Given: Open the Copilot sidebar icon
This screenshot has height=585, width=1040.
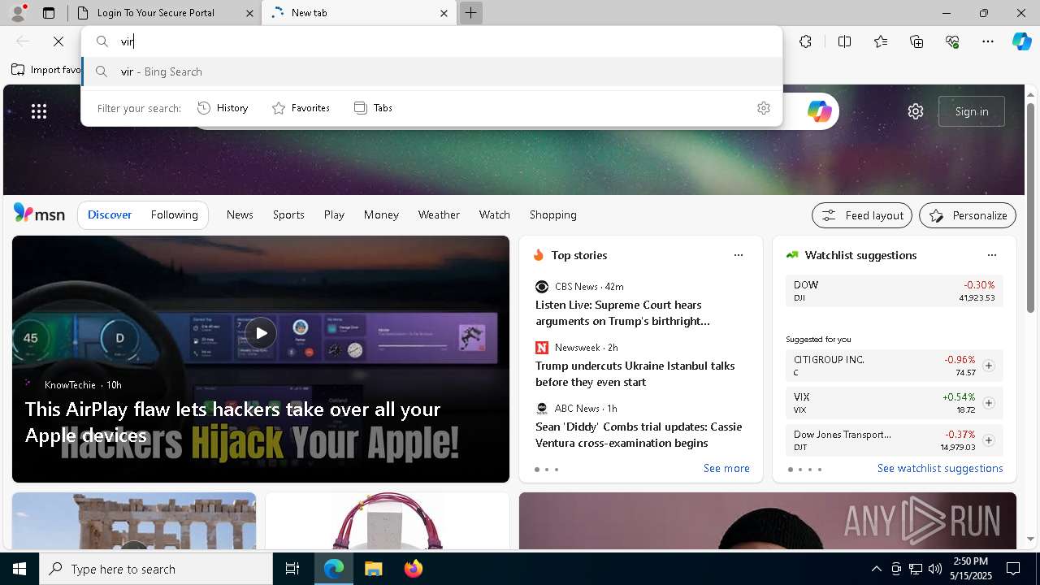Looking at the screenshot, I should (1021, 41).
